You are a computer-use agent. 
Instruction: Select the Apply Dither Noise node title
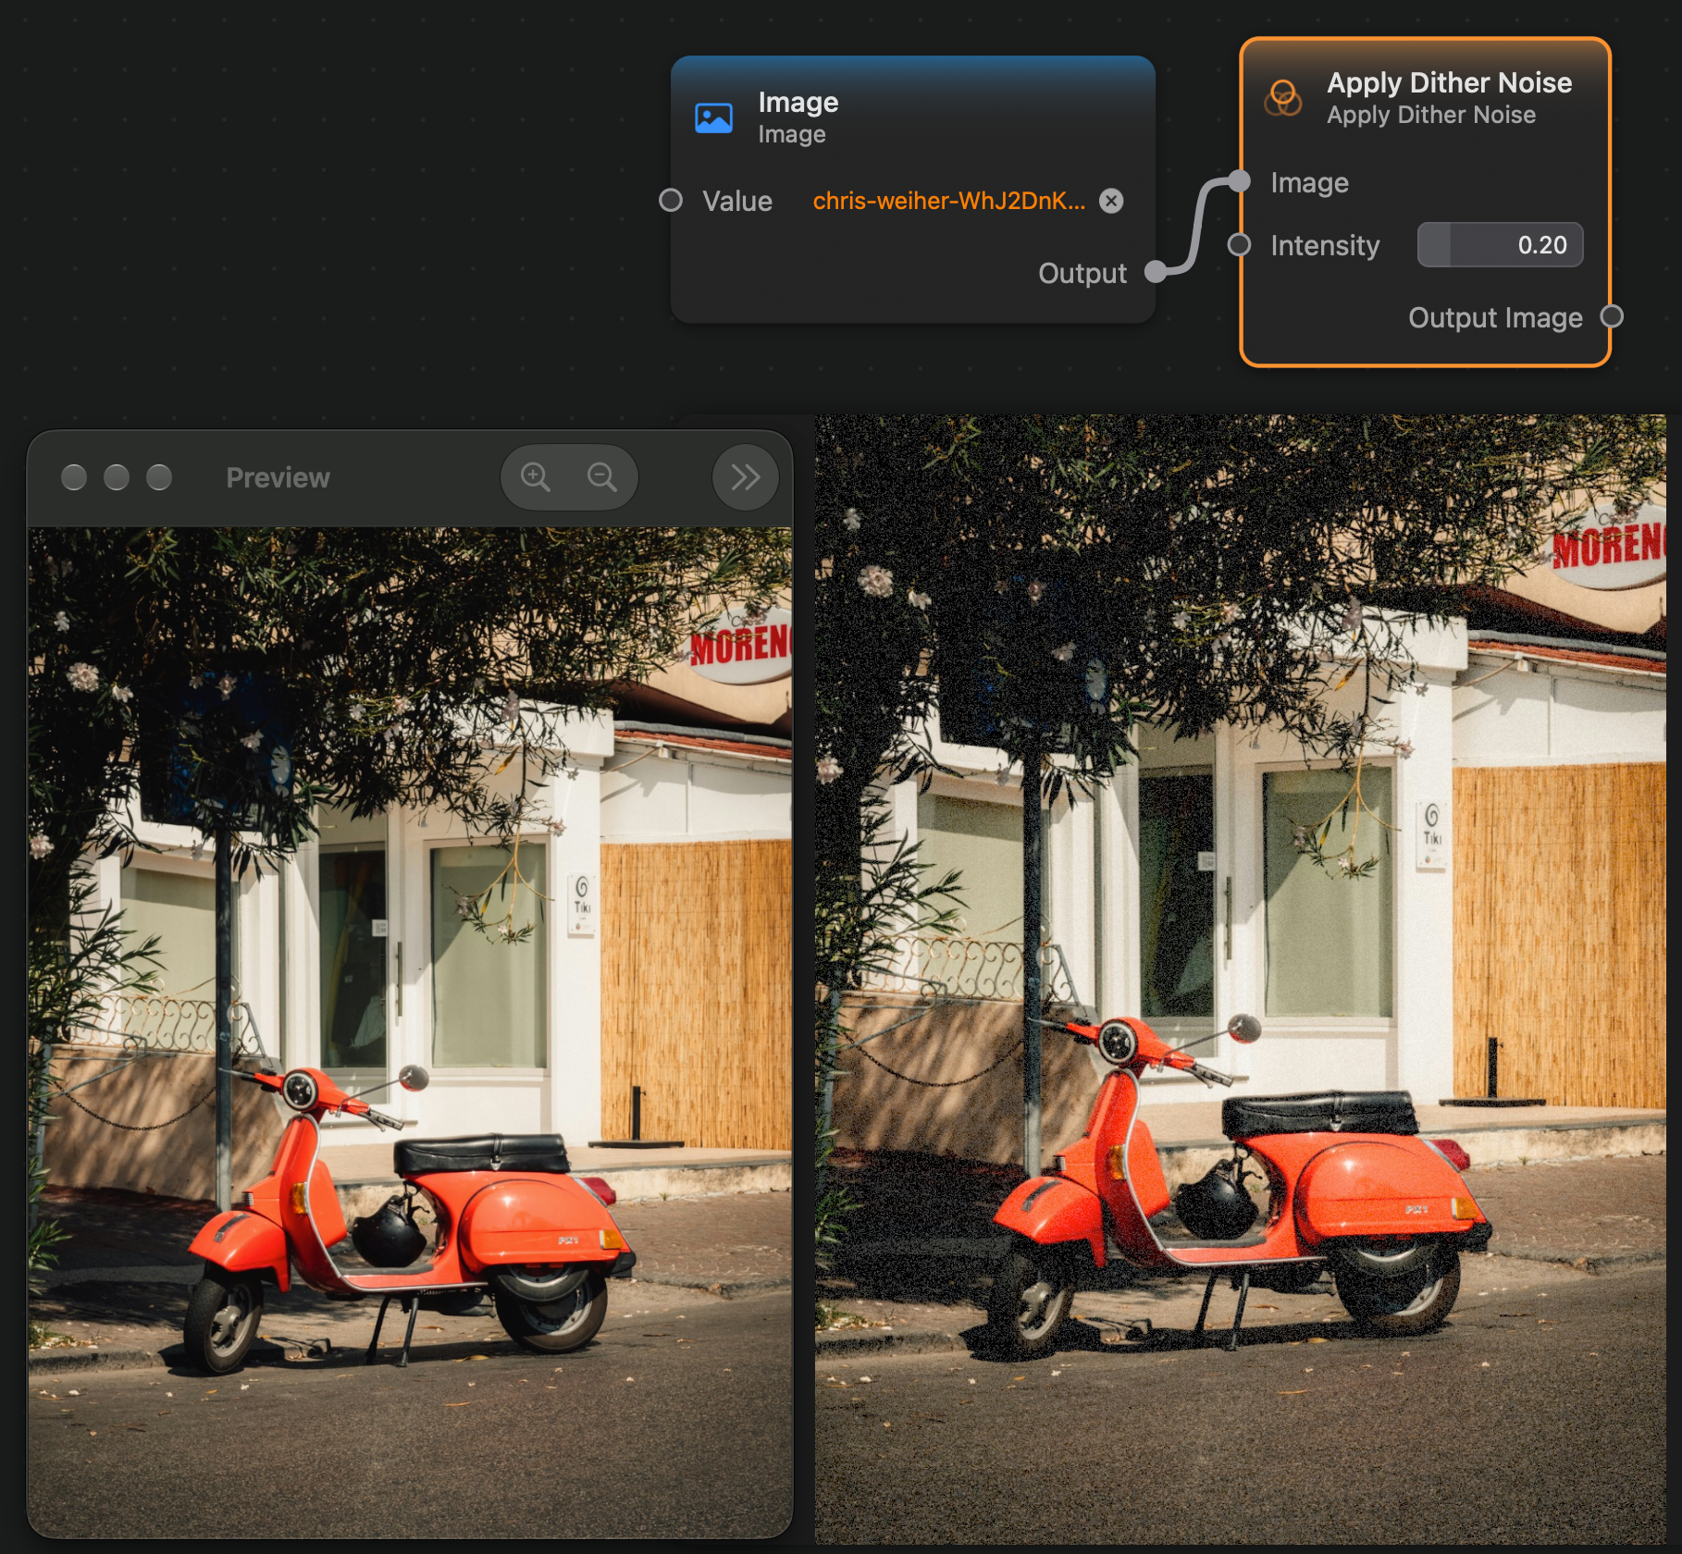(x=1449, y=82)
